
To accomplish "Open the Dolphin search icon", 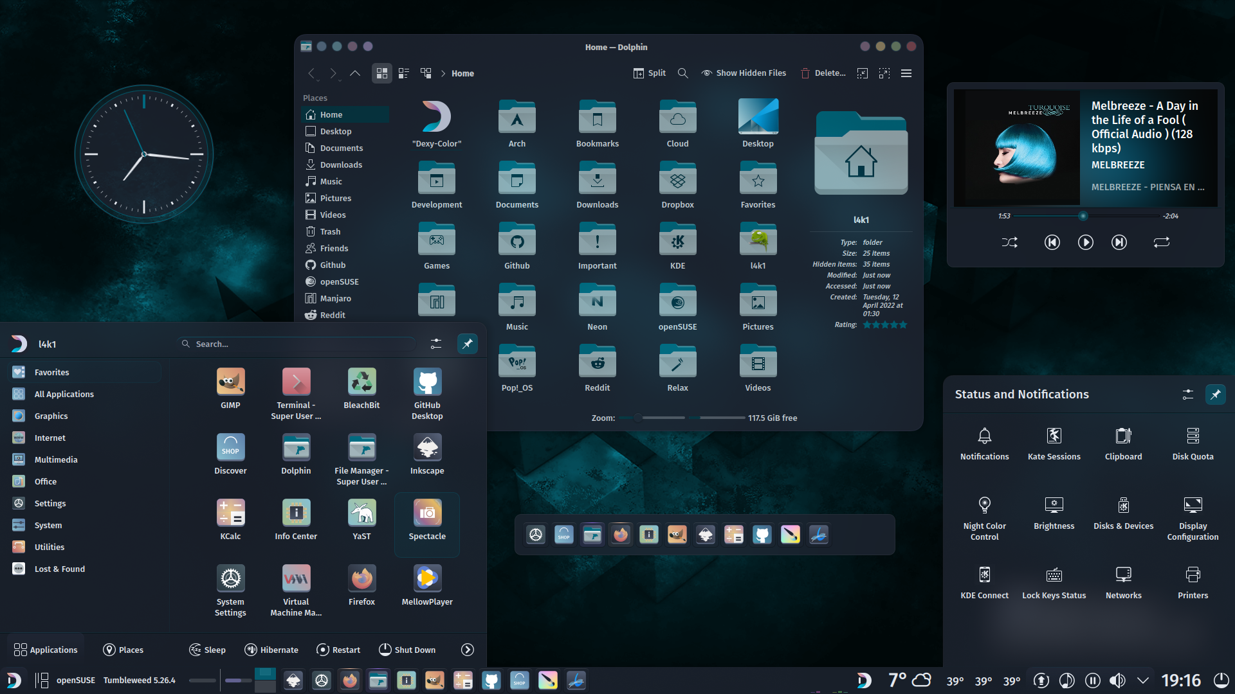I will pos(683,73).
